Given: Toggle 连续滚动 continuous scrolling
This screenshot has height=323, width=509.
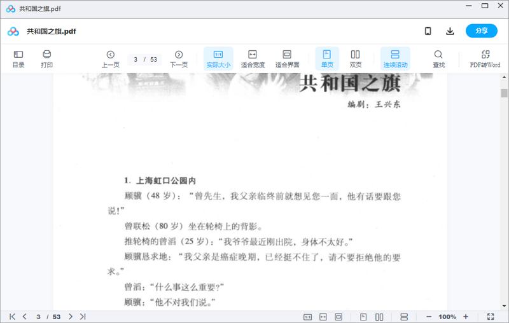Looking at the screenshot, I should click(395, 58).
